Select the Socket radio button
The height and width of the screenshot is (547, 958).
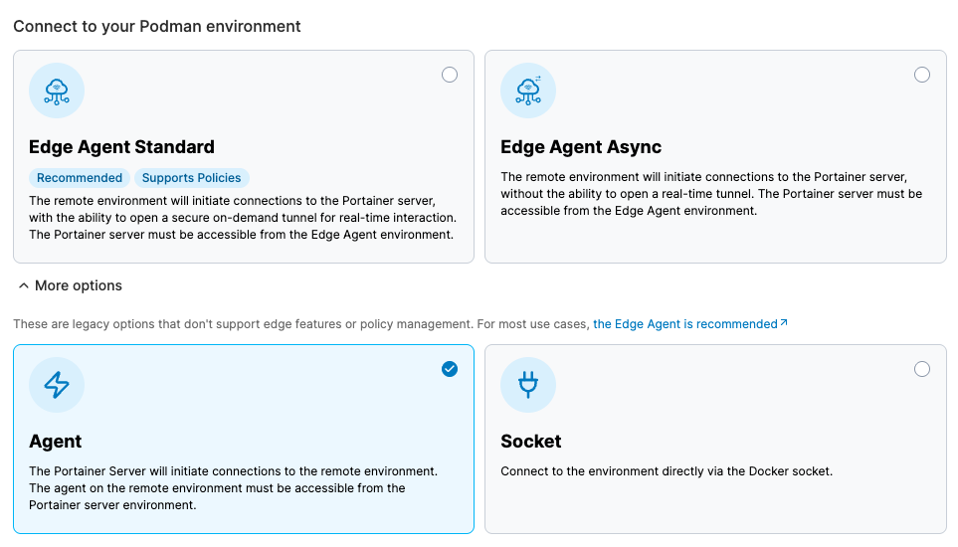[x=922, y=369]
